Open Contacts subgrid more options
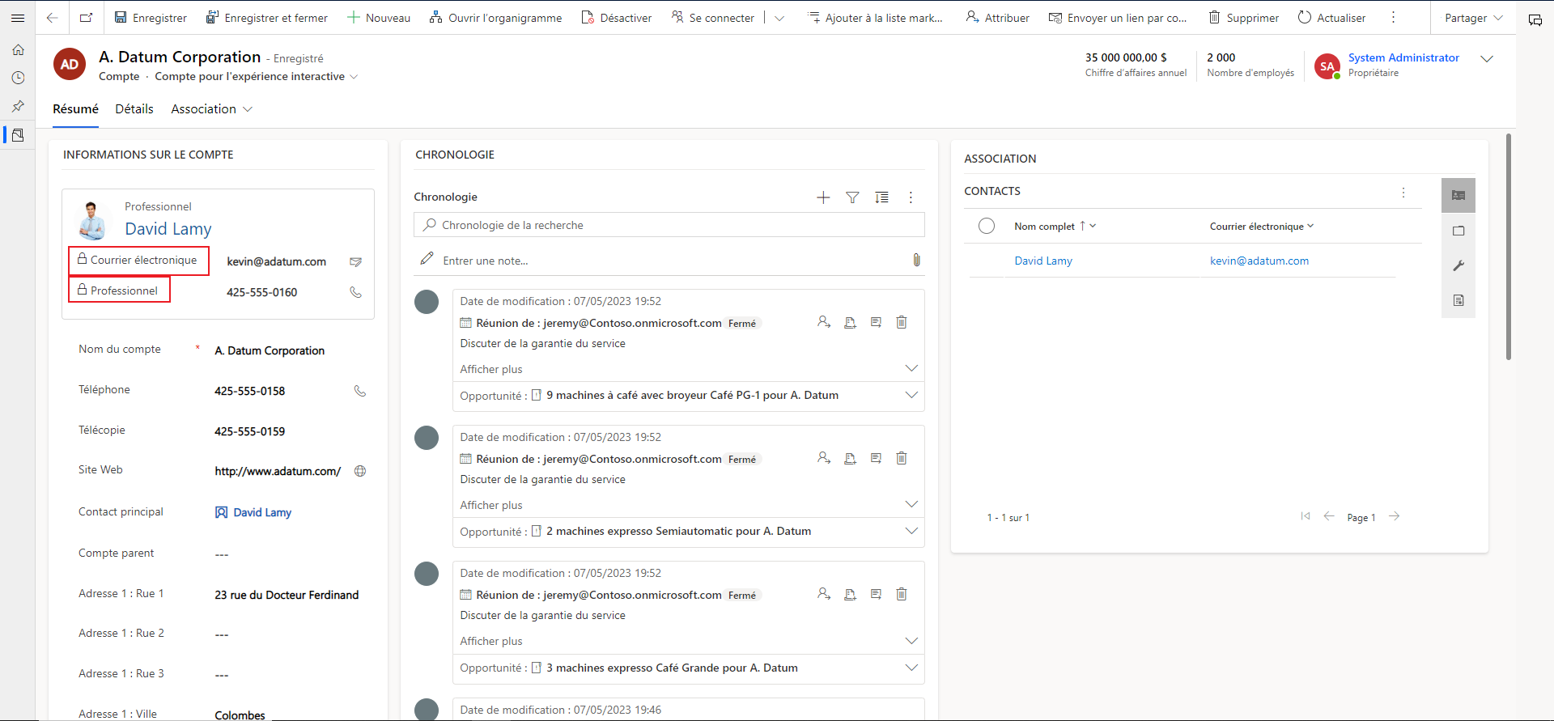 pyautogui.click(x=1403, y=193)
